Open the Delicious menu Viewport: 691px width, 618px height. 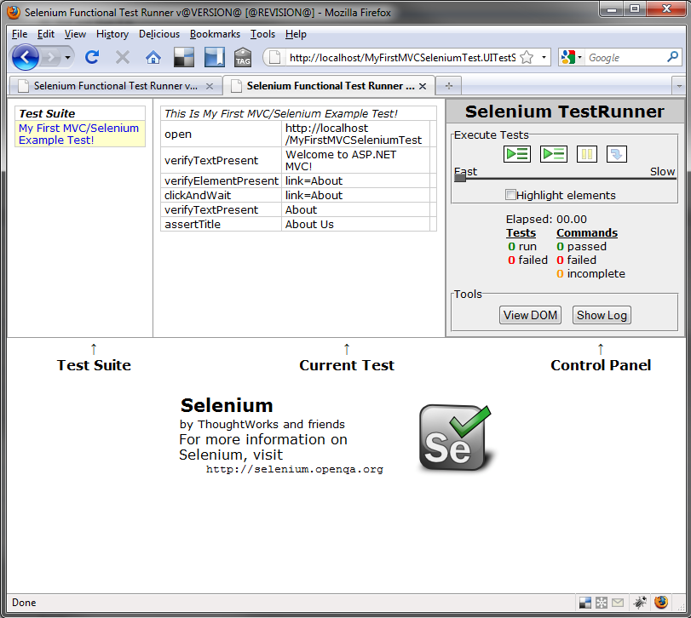point(159,34)
